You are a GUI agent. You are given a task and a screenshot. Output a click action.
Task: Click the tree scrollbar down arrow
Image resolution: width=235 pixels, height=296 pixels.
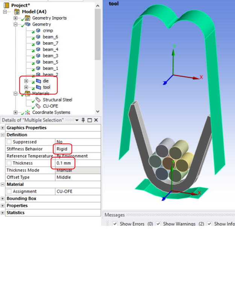point(98,111)
